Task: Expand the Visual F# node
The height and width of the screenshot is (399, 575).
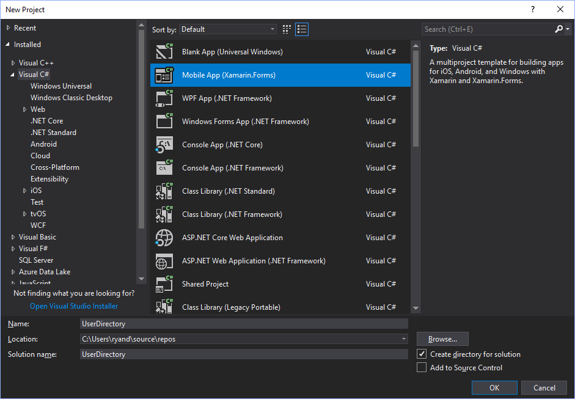Action: [x=13, y=249]
